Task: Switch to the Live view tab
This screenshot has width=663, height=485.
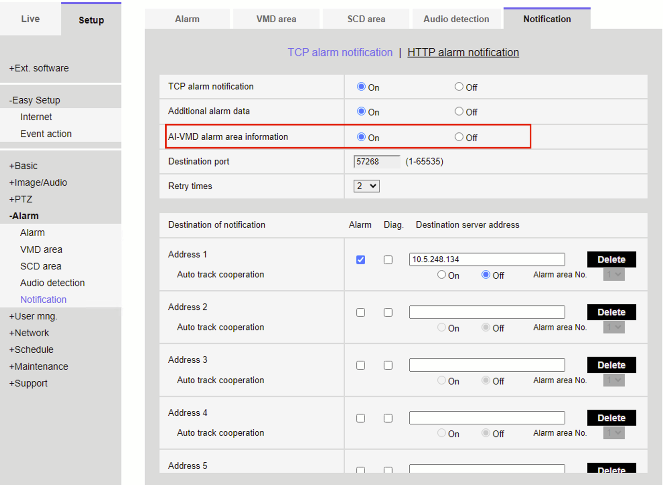Action: click(x=30, y=19)
